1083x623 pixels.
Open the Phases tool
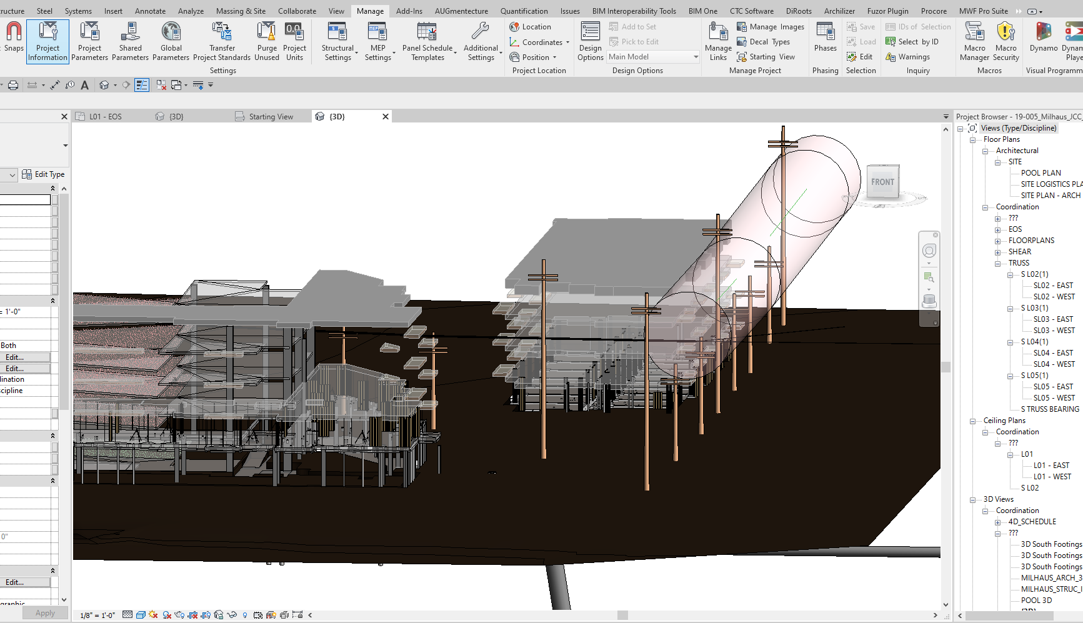coord(825,37)
